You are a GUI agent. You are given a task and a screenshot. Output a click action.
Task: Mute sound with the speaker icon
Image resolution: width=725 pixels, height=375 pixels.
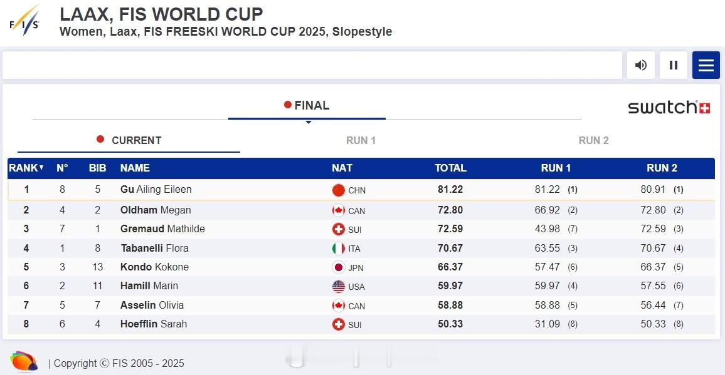[641, 65]
